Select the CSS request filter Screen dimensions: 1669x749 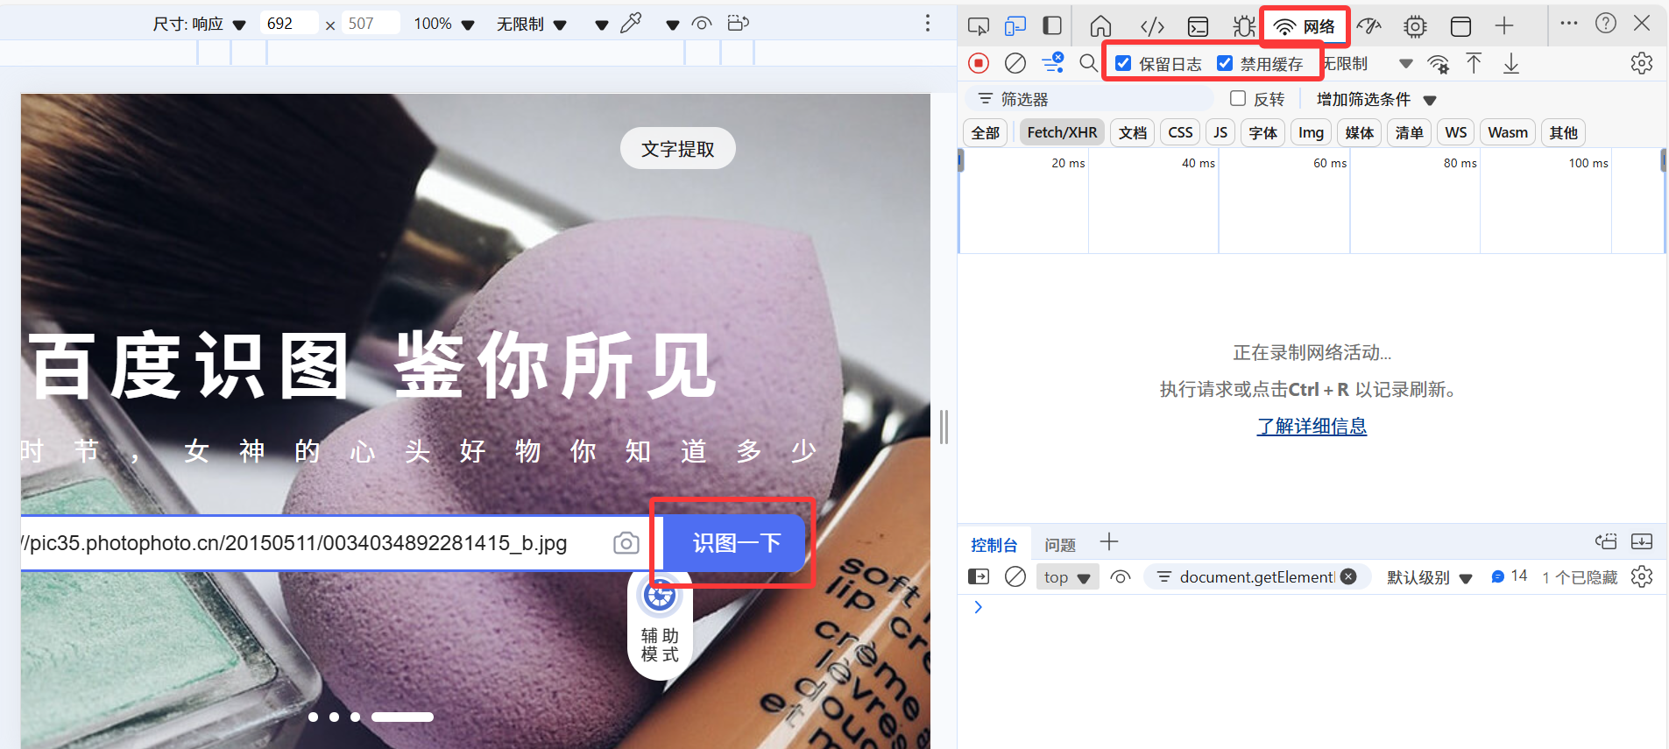(1180, 132)
